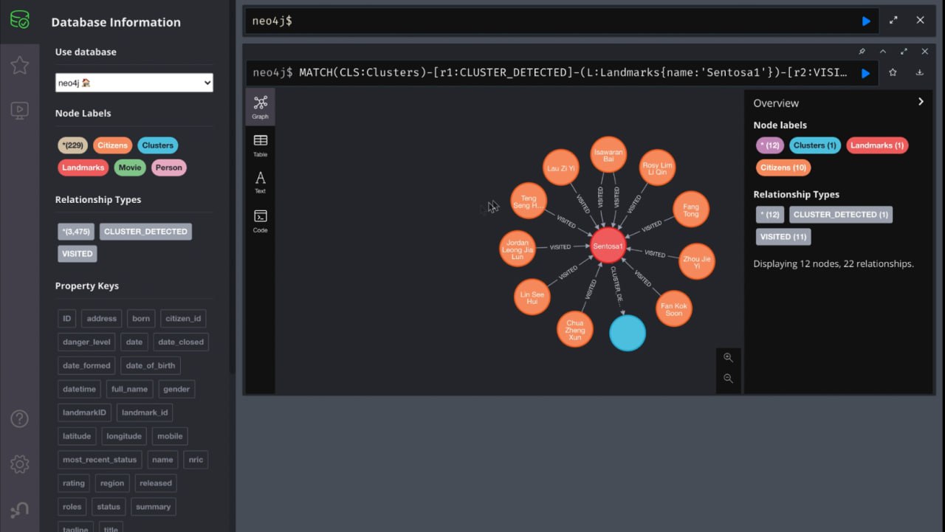The image size is (945, 532).
Task: Select the Fan Kok Soon node
Action: pyautogui.click(x=674, y=308)
